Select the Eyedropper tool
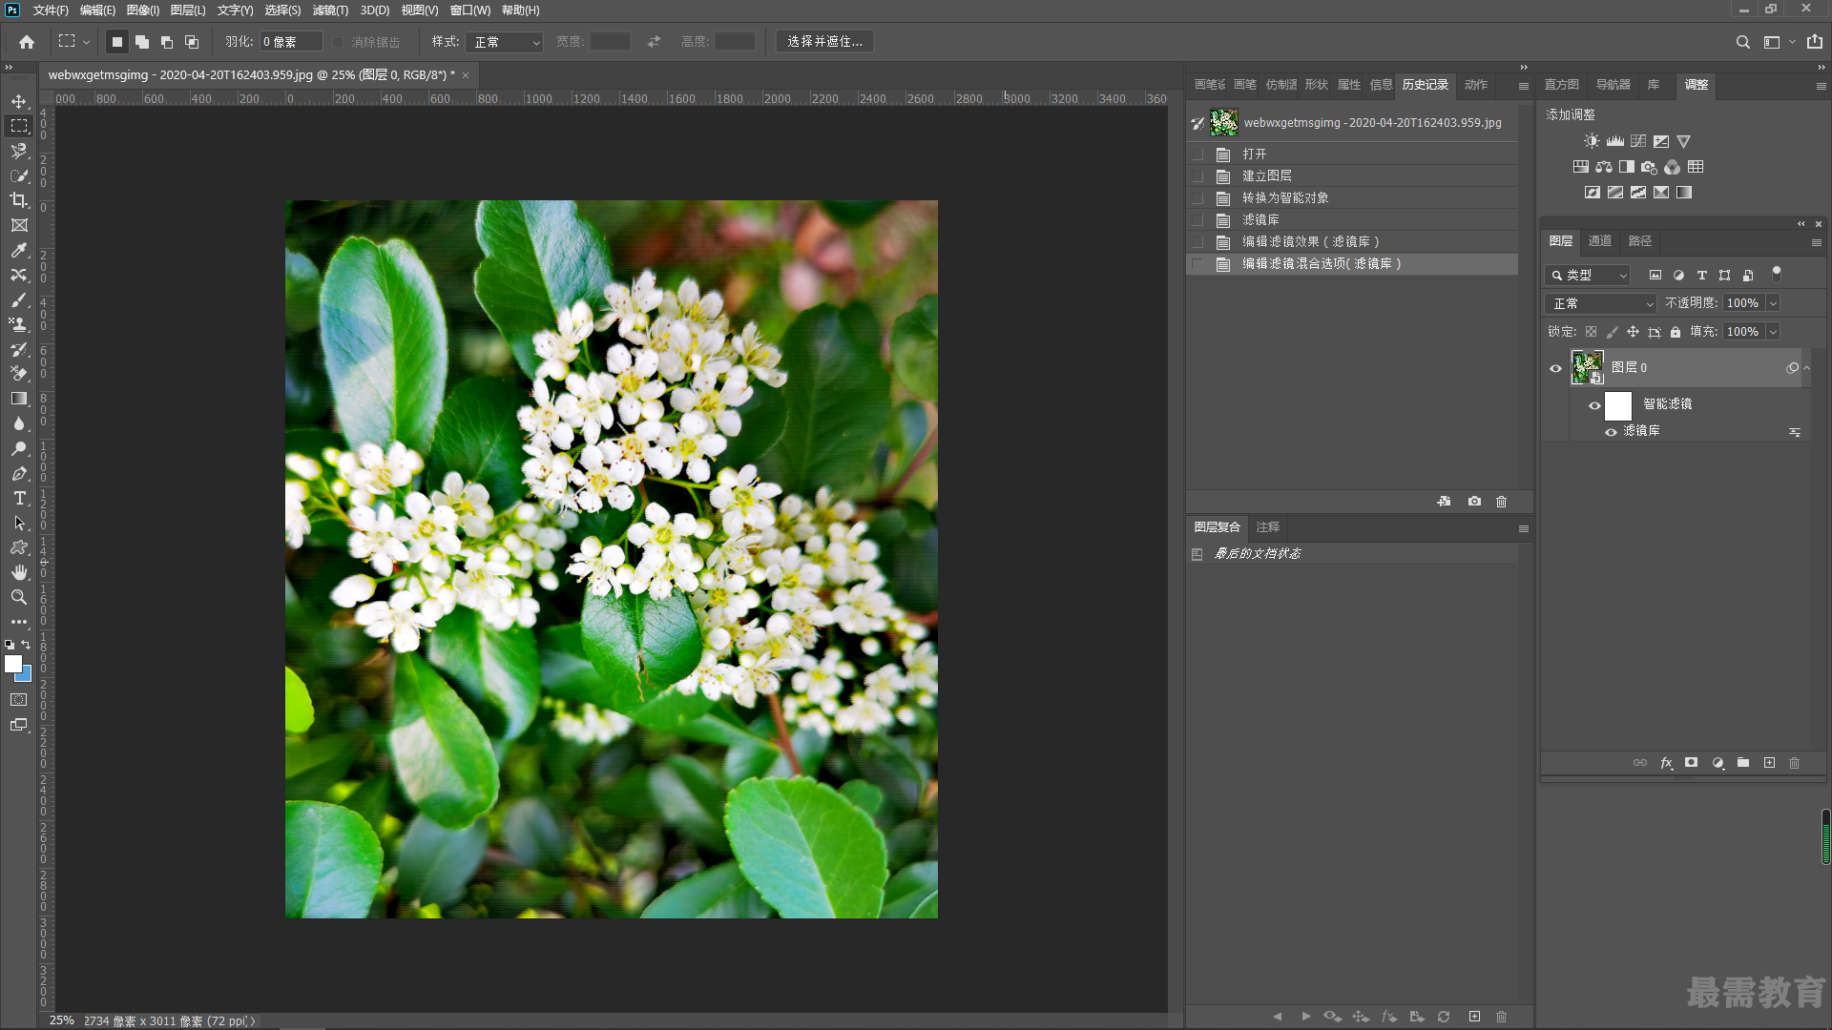Screen dimensions: 1832x1030 point(19,250)
